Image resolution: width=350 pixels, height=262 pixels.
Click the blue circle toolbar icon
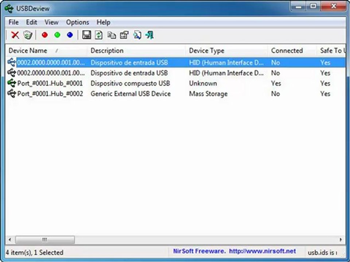tap(70, 35)
